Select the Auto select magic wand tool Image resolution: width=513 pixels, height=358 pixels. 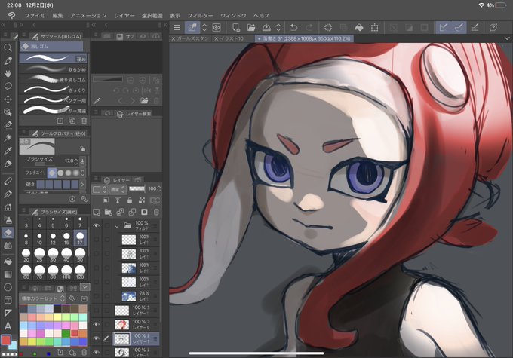[8, 138]
